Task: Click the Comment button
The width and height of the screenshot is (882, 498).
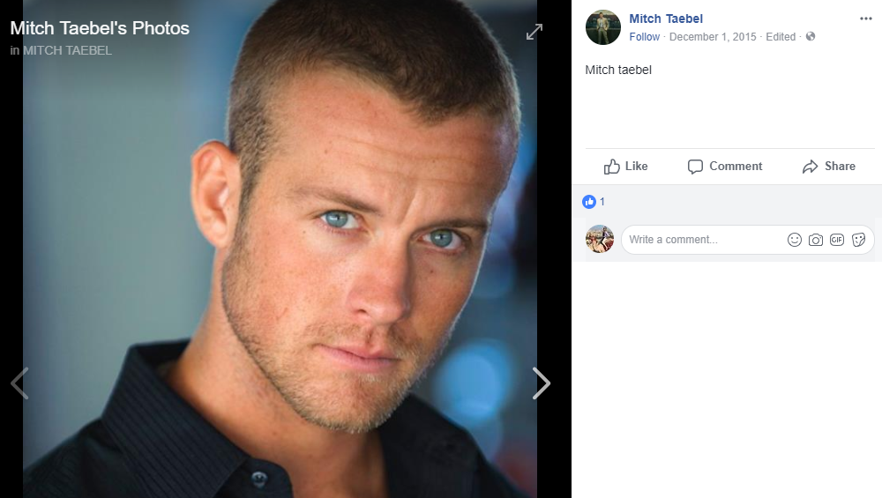Action: (x=725, y=167)
